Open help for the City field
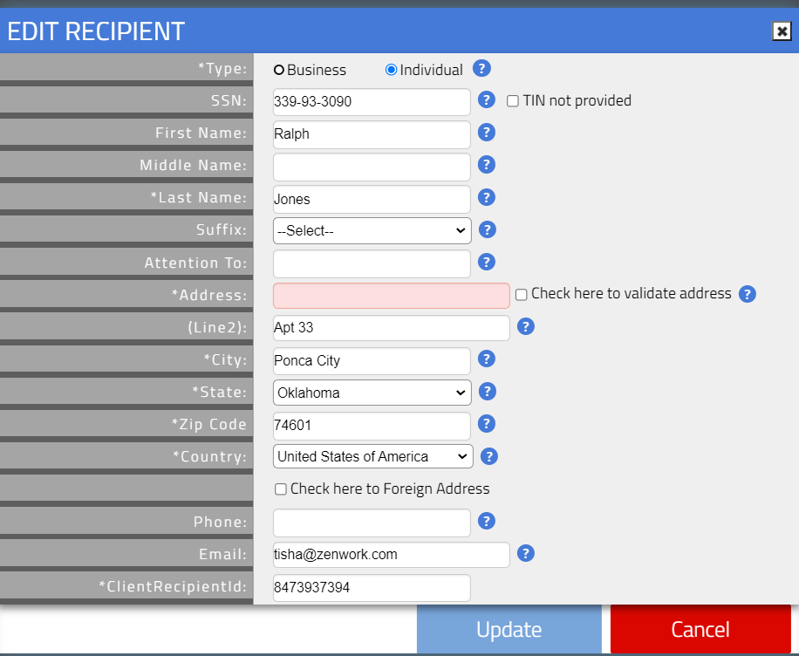799x656 pixels. point(486,359)
